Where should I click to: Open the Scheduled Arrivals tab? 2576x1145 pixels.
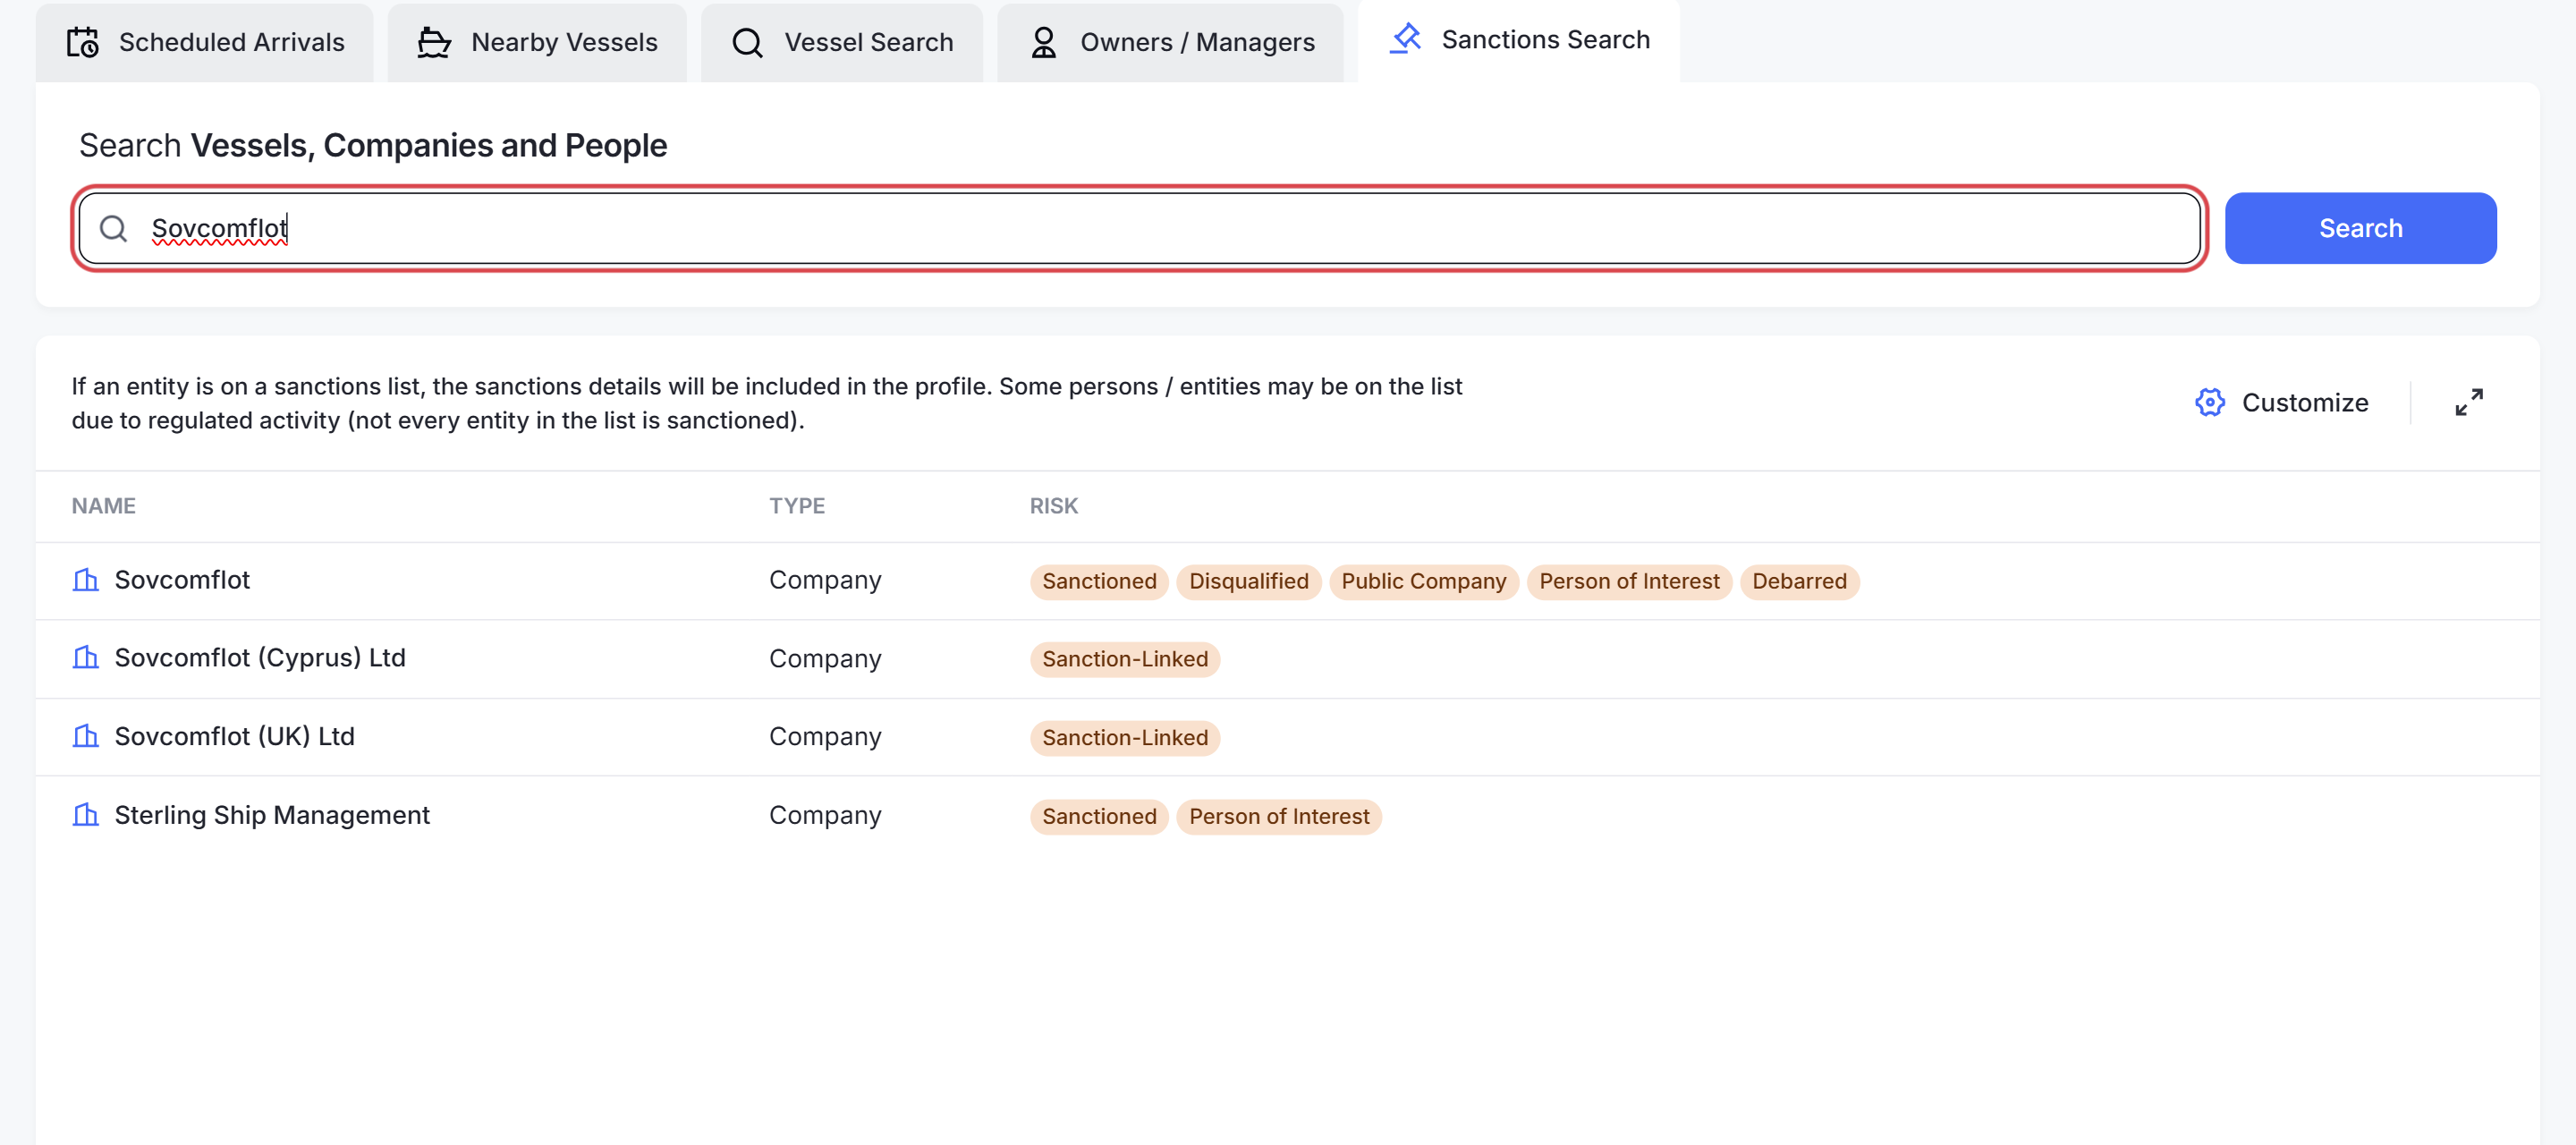[205, 42]
